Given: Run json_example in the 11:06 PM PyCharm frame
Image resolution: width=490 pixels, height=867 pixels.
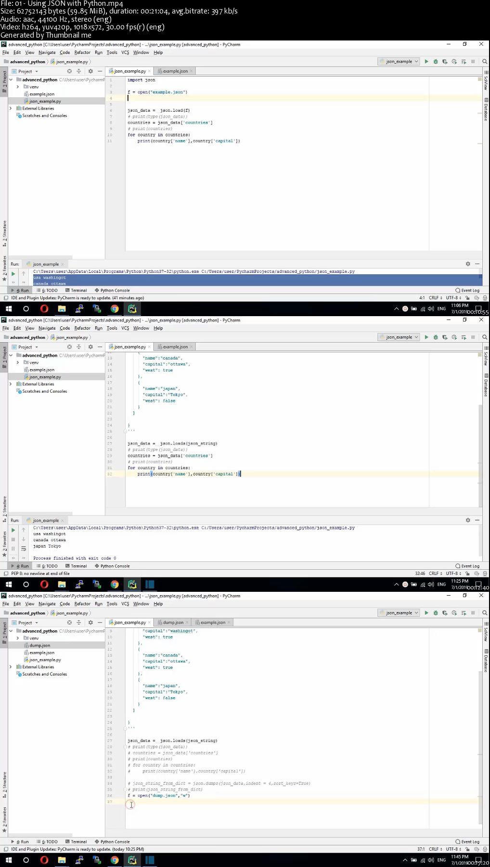Looking at the screenshot, I should click(x=426, y=62).
